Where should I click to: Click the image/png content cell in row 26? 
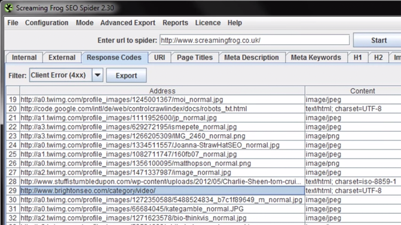tap(353, 164)
